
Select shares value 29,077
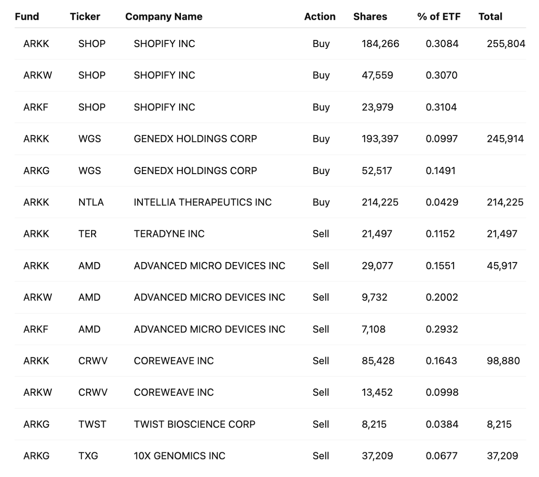[x=377, y=266]
